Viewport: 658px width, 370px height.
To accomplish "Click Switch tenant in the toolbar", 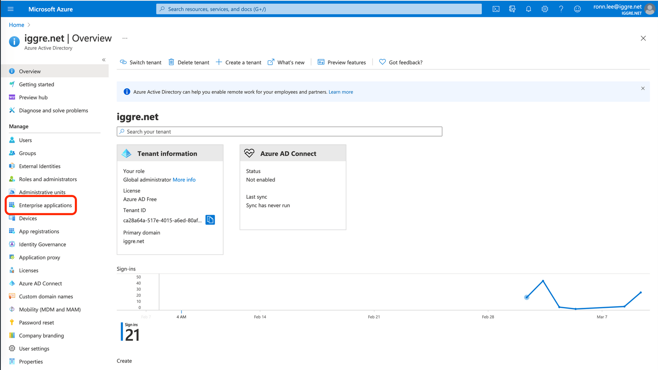I will coord(141,62).
